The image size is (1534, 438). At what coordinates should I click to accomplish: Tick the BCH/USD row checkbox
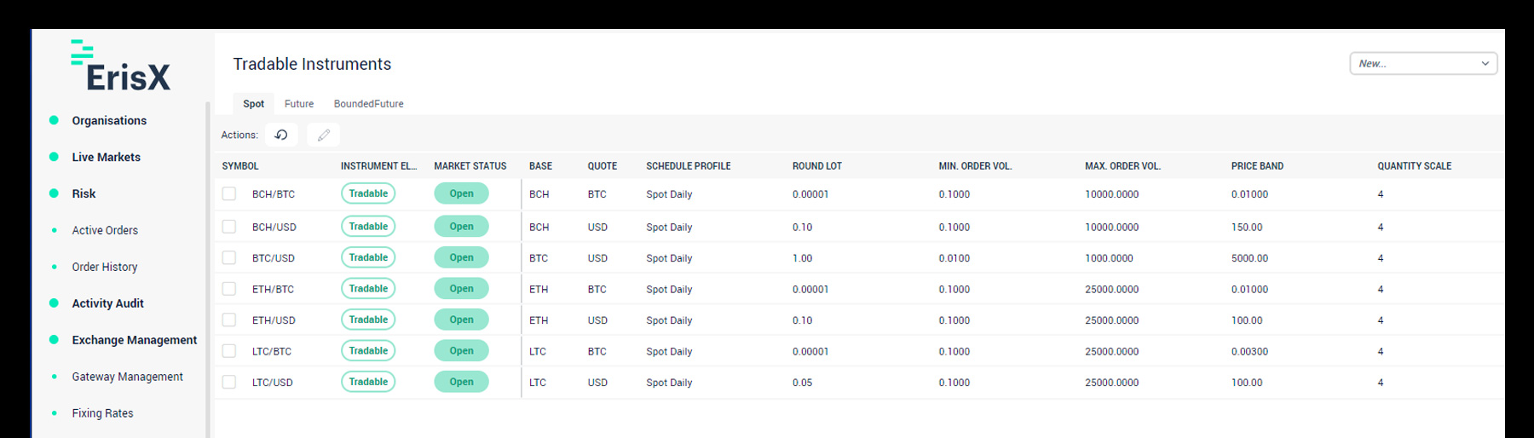[229, 227]
